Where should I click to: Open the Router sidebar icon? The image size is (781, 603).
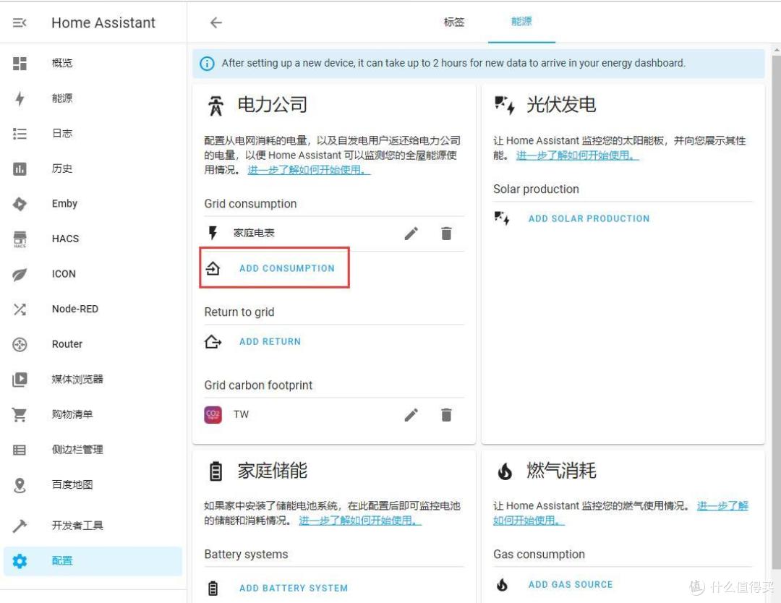pos(20,345)
